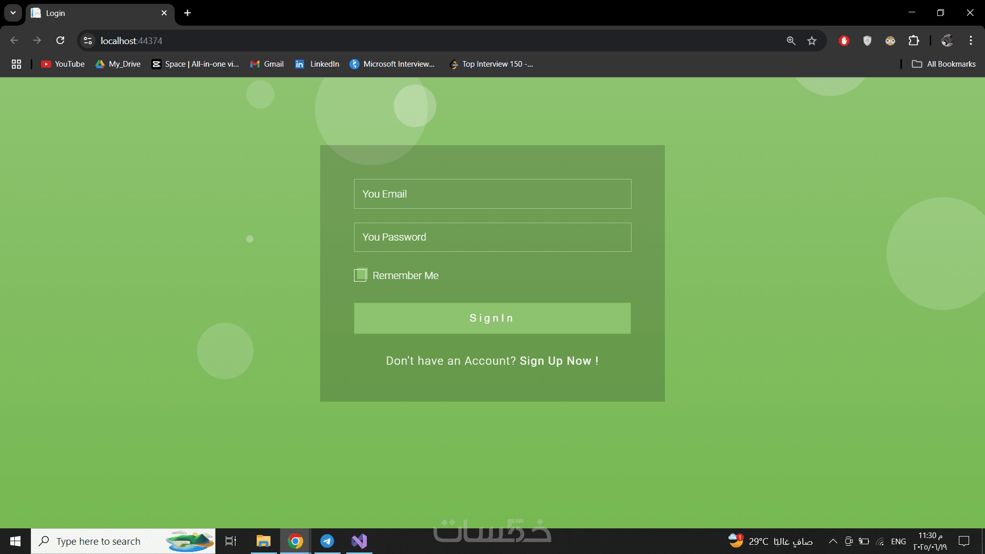This screenshot has height=554, width=985.
Task: Show hidden system tray icons chevron
Action: click(x=833, y=541)
